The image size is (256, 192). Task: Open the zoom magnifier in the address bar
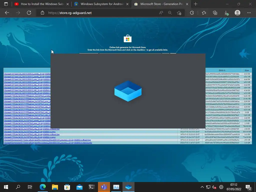tap(170, 13)
